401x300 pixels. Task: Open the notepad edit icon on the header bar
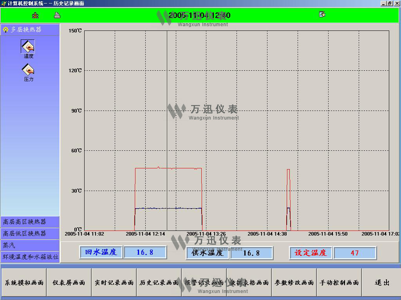(x=322, y=14)
